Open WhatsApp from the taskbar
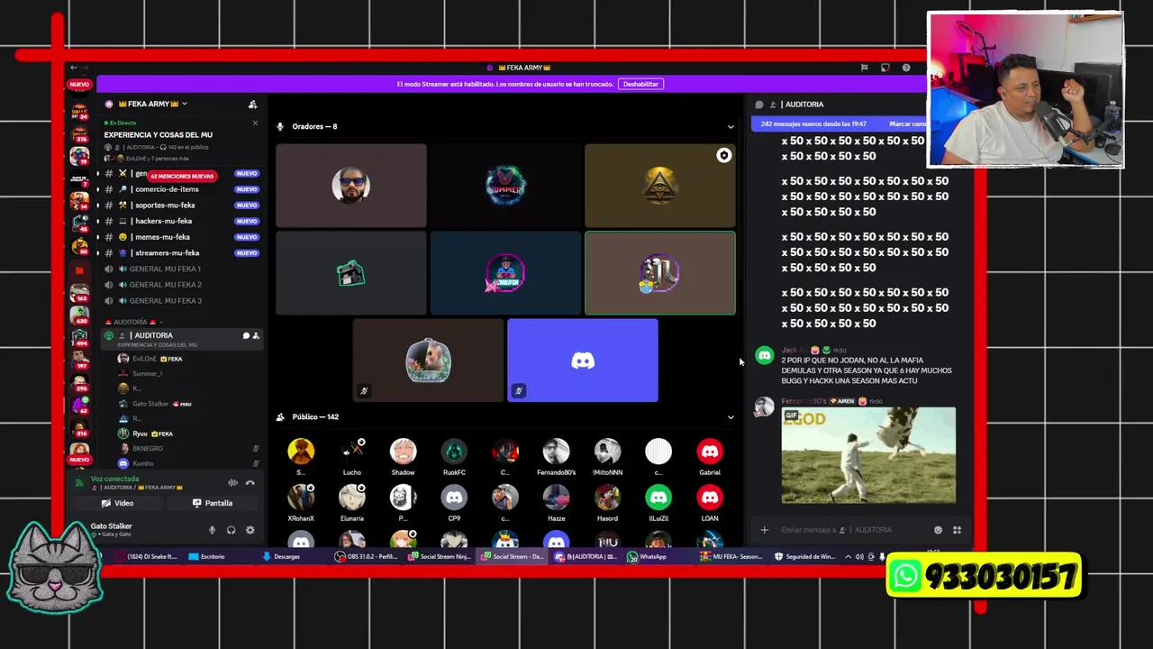The height and width of the screenshot is (649, 1153). coord(647,557)
